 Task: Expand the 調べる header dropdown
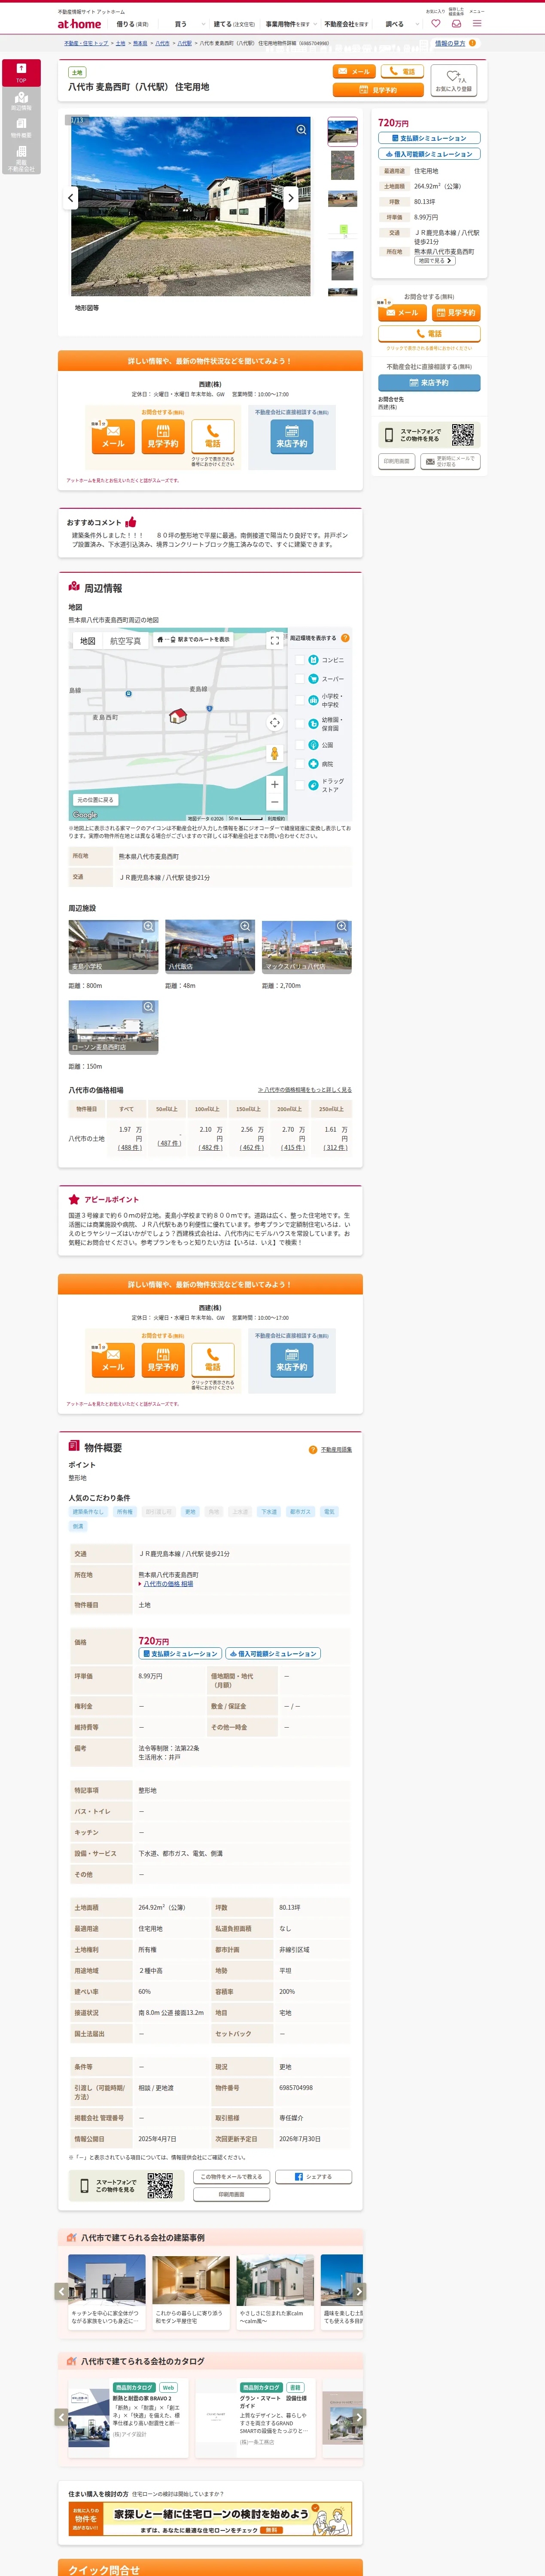pos(400,24)
